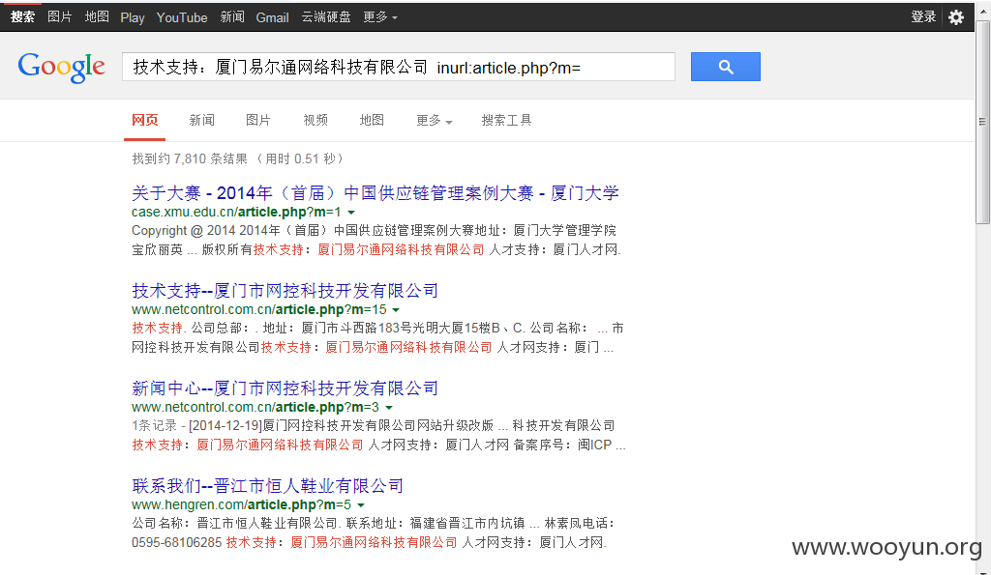Open 地图 in the top black bar
Image resolution: width=991 pixels, height=575 pixels.
[97, 17]
